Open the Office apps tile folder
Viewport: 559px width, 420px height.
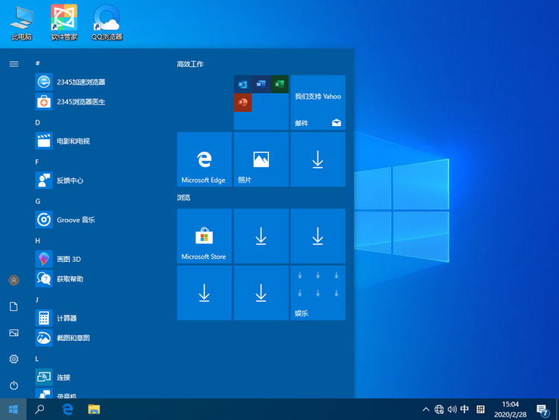pyautogui.click(x=261, y=102)
